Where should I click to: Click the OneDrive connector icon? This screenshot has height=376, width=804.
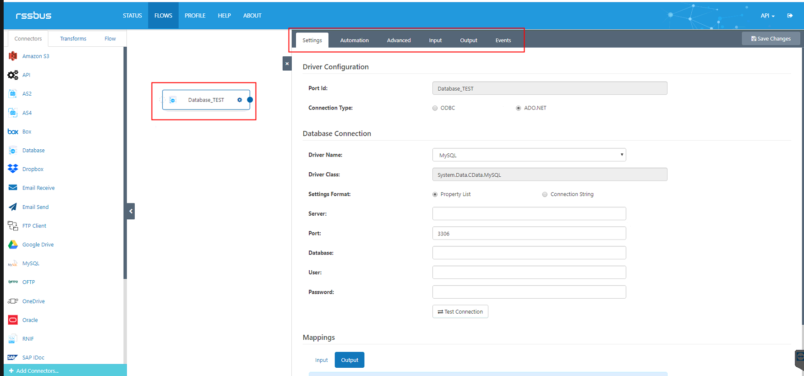[x=13, y=301]
